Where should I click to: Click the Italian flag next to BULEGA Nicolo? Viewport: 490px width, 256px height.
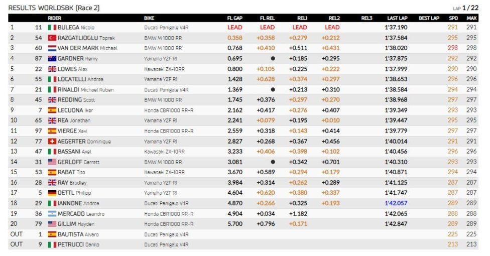coord(52,28)
